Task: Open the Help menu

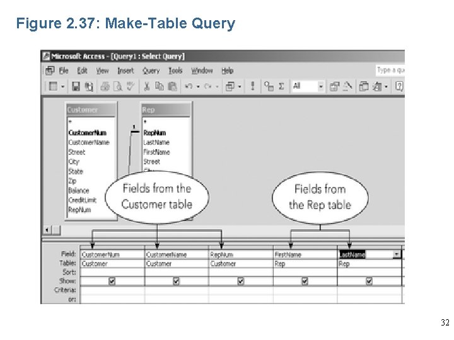Action: tap(227, 71)
